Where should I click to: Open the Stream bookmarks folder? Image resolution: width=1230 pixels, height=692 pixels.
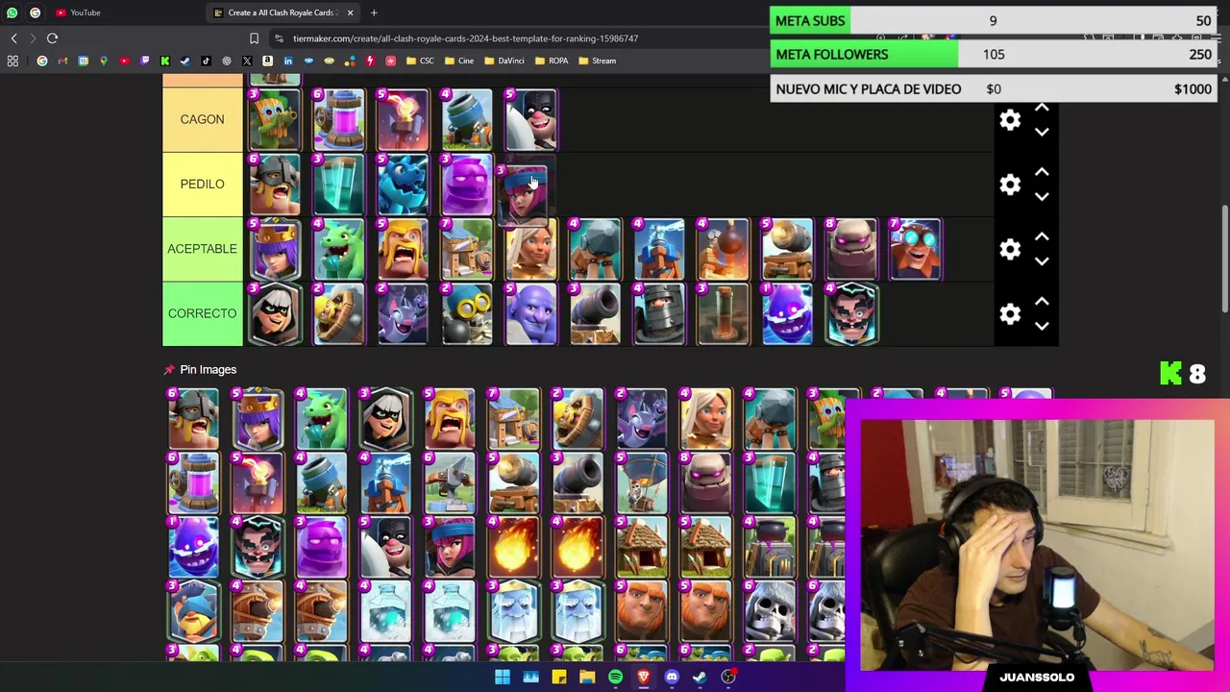pos(596,61)
